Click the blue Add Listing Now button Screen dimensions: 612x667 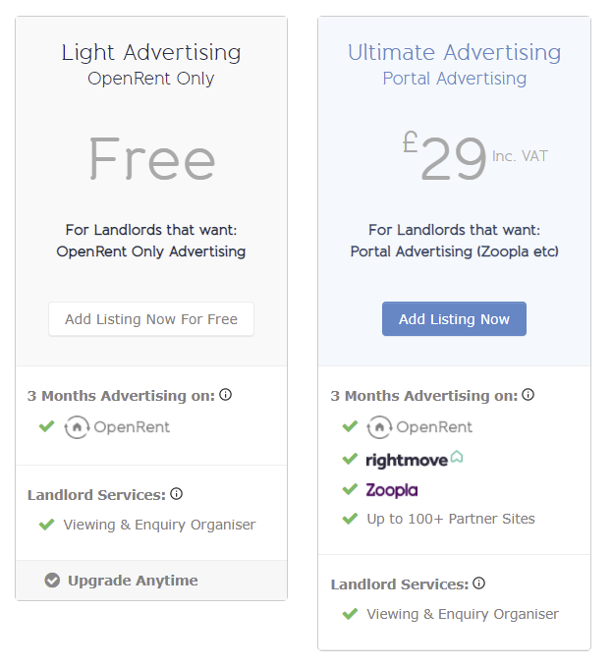click(454, 319)
